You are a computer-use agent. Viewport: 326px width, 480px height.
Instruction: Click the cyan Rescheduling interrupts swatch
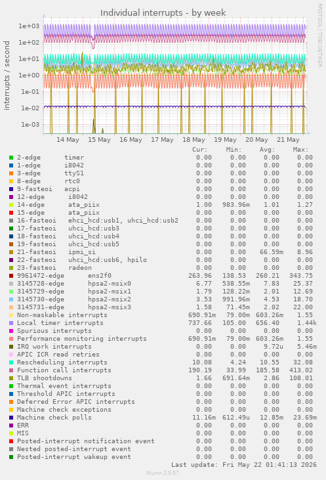[x=11, y=362]
